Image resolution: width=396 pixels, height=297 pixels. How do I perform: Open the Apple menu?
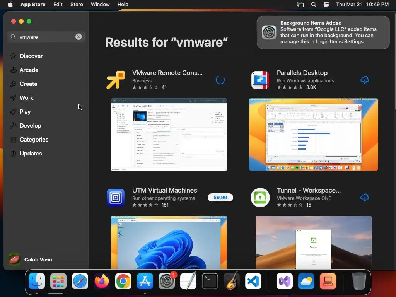pos(10,5)
